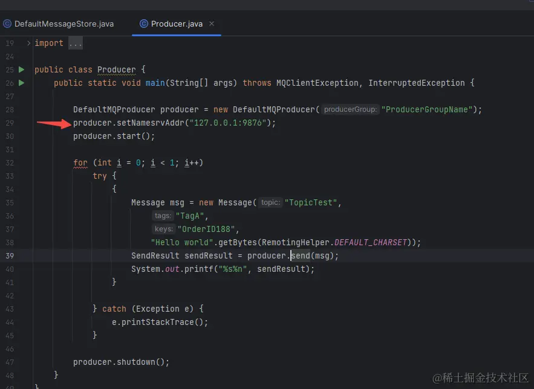Click the "OrderID188" string

[206, 229]
